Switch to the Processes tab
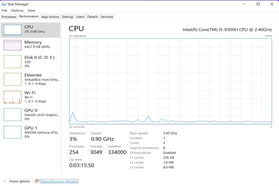Viewport: 279px width, 186px height. pyautogui.click(x=9, y=17)
